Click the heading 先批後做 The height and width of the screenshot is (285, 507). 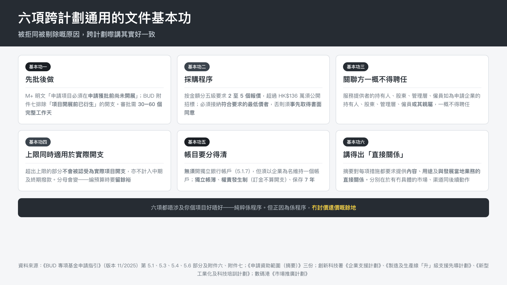click(x=40, y=79)
